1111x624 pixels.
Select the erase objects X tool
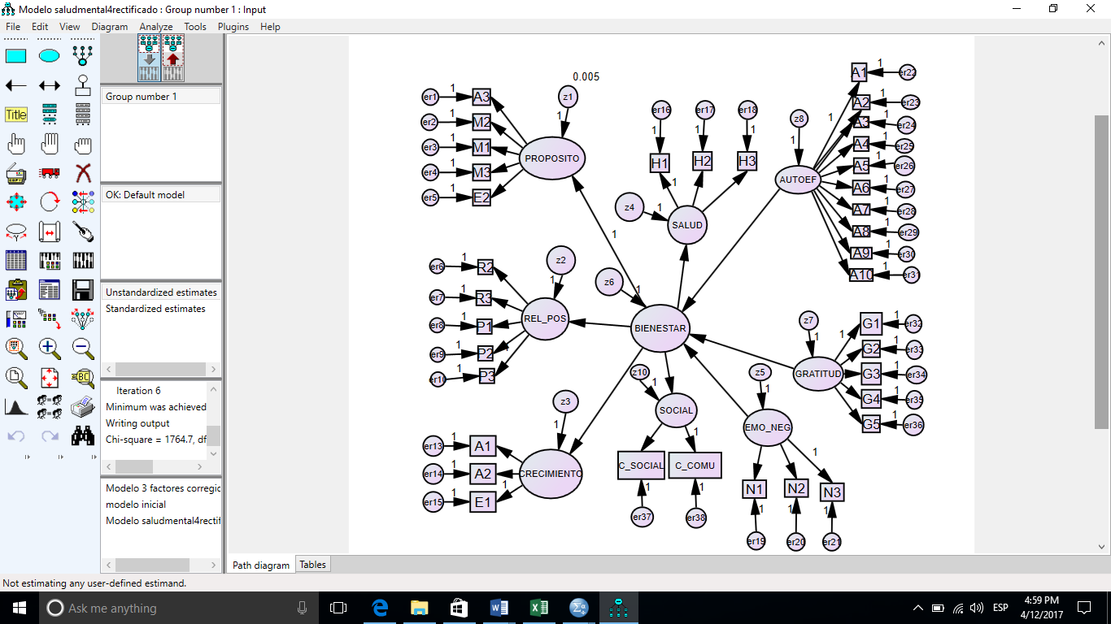pyautogui.click(x=82, y=172)
